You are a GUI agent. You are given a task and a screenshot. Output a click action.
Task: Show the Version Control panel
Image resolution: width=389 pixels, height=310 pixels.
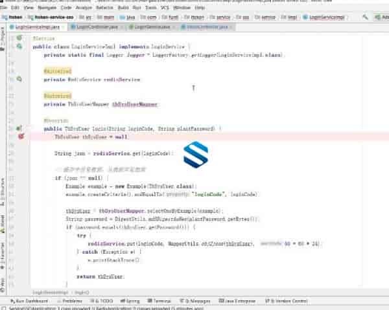pyautogui.click(x=288, y=301)
